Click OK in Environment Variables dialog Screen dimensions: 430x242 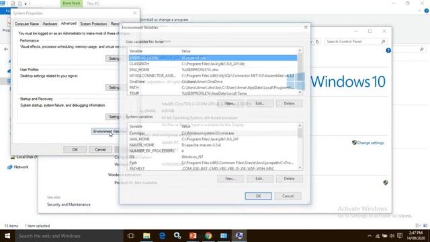click(258, 196)
